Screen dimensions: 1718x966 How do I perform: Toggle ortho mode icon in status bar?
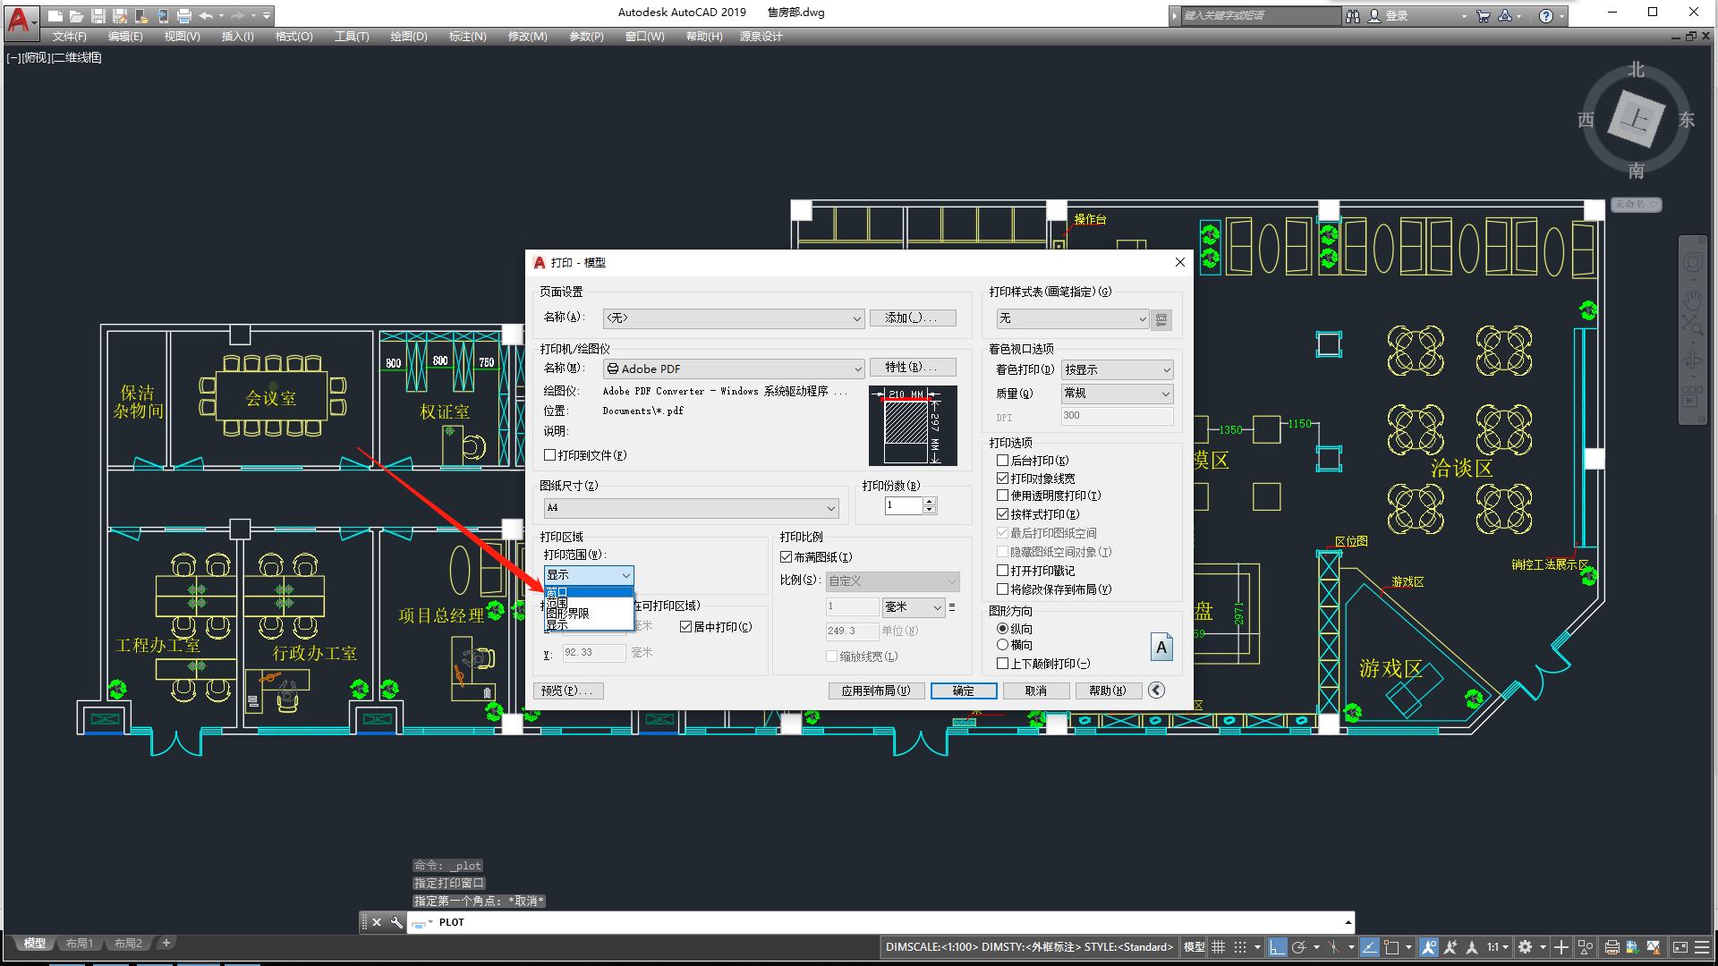point(1277,947)
